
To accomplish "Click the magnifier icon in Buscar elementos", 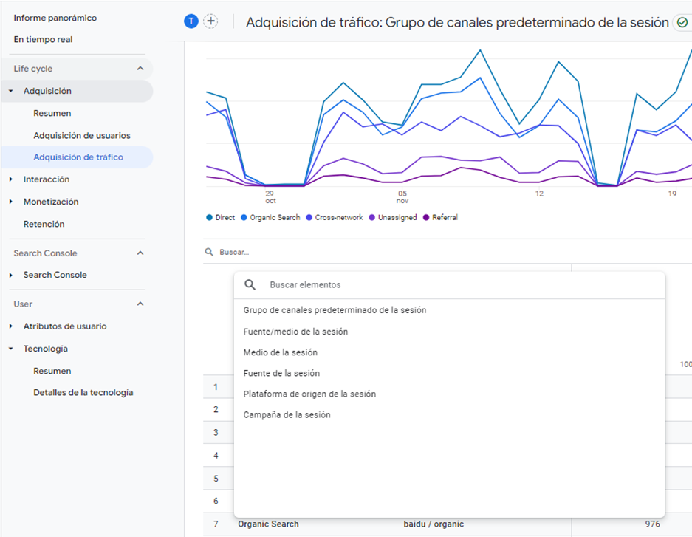I will pos(250,284).
